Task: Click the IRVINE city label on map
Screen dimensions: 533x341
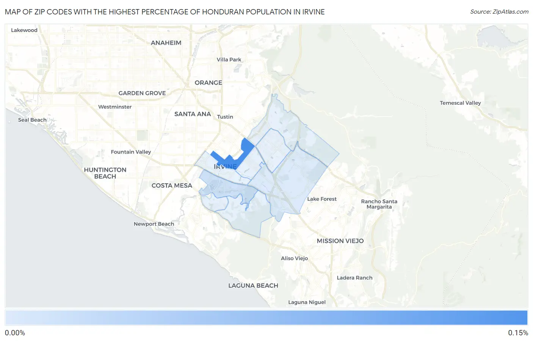Action: pos(225,167)
